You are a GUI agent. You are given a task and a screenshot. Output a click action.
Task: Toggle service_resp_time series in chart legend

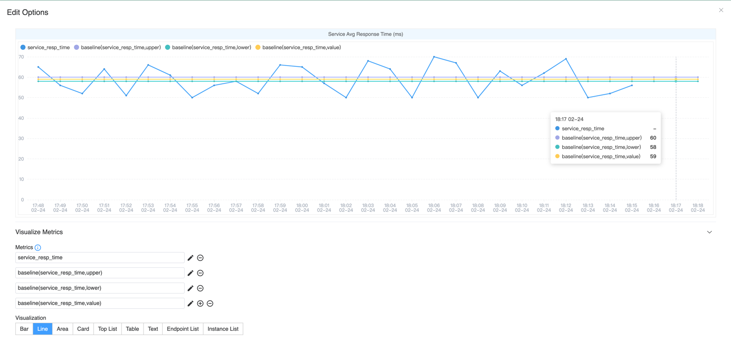tap(45, 47)
